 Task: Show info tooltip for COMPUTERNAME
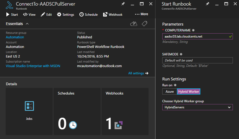(x=193, y=30)
